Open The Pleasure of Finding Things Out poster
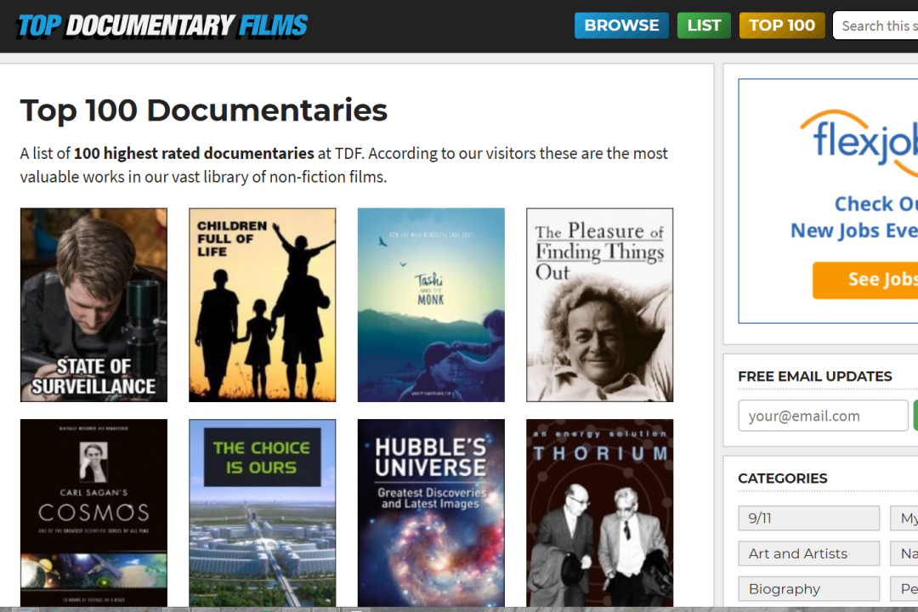918x612 pixels. click(599, 304)
